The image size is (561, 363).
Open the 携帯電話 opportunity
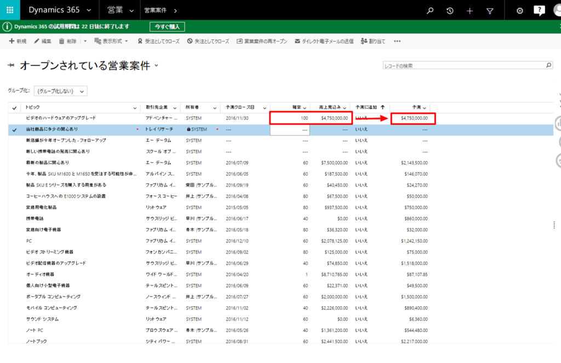(x=35, y=219)
